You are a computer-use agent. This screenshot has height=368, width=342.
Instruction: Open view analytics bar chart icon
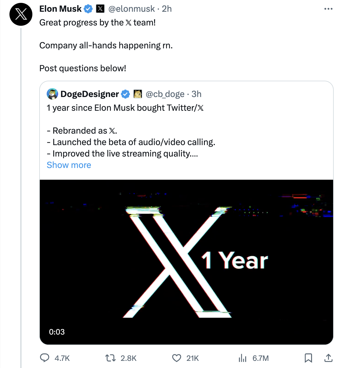[242, 358]
